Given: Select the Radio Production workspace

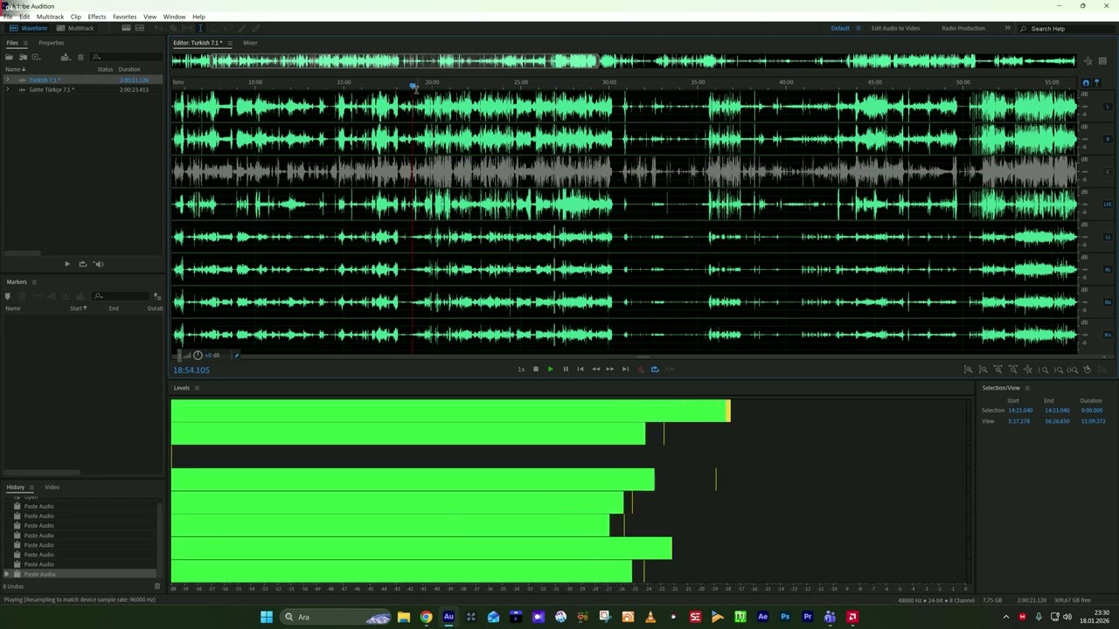Looking at the screenshot, I should 963,28.
